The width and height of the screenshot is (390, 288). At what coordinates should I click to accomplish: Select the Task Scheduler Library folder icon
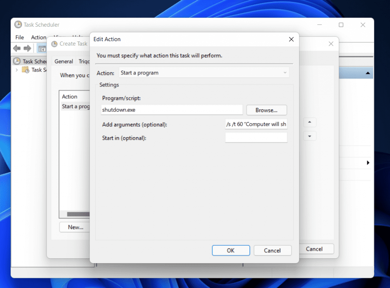[x=26, y=70]
